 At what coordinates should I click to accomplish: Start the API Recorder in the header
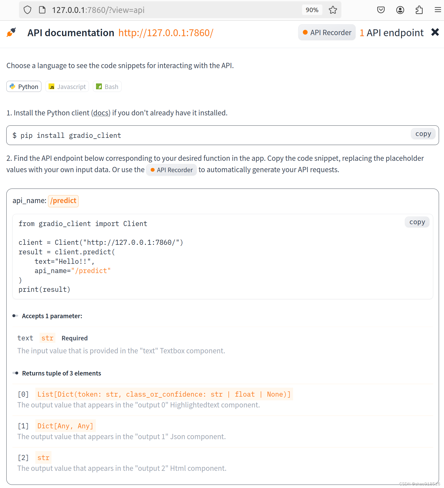[x=327, y=32]
